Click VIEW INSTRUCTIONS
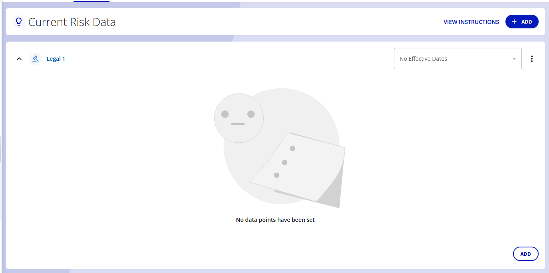 471,22
